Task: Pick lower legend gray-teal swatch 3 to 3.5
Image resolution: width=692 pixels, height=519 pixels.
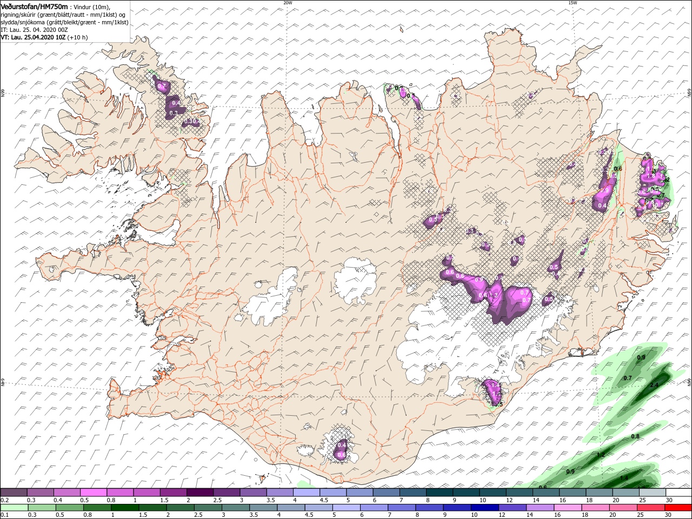Action: coord(236,508)
